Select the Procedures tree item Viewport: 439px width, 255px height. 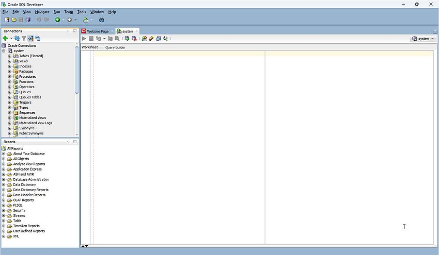click(27, 77)
